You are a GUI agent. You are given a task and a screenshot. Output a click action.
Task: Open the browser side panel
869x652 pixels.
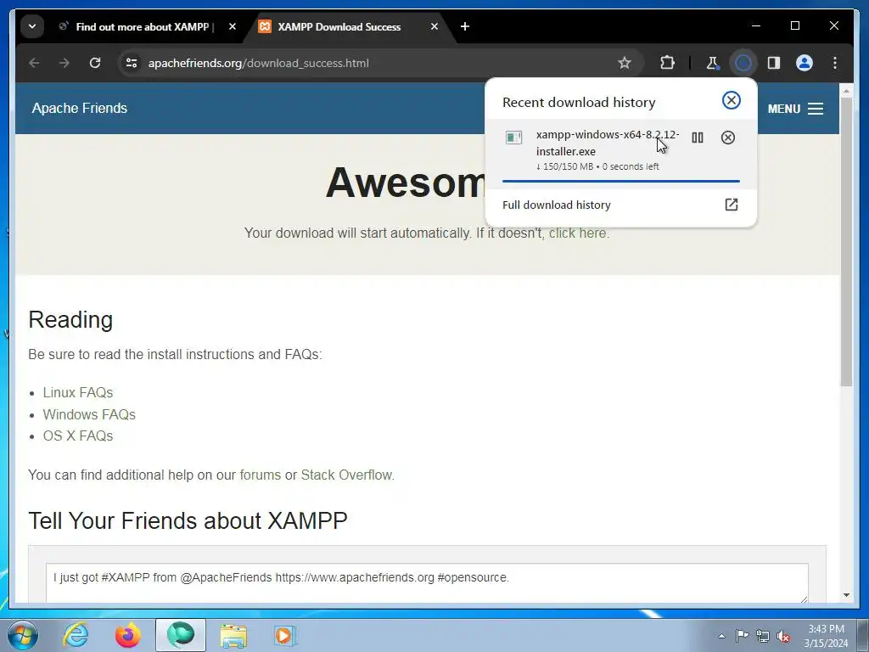pos(774,63)
